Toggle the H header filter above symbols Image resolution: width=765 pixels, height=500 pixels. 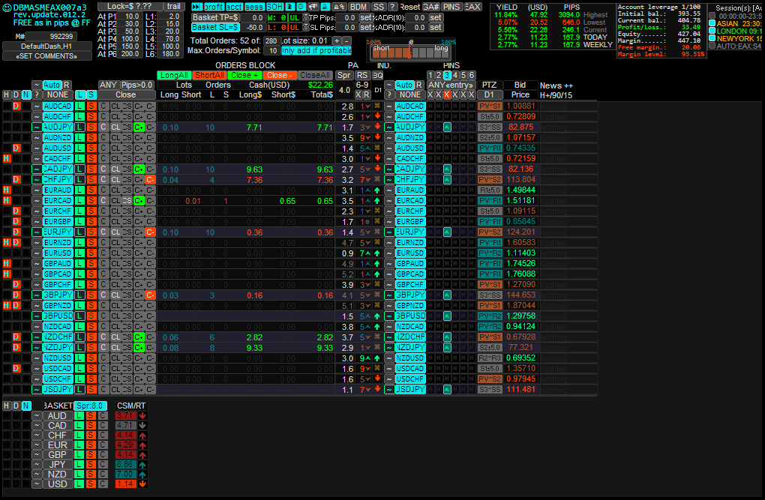tap(6, 94)
